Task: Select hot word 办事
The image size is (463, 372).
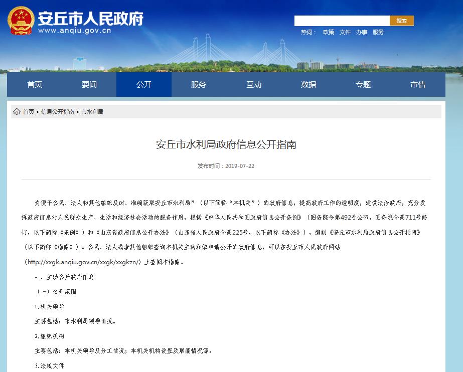Action: coord(362,32)
